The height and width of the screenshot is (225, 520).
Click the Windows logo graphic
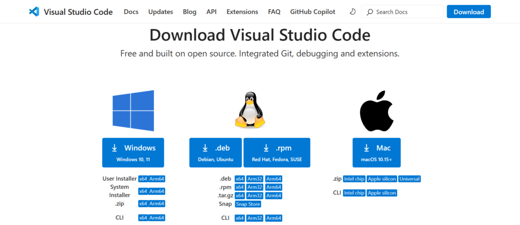point(133,110)
